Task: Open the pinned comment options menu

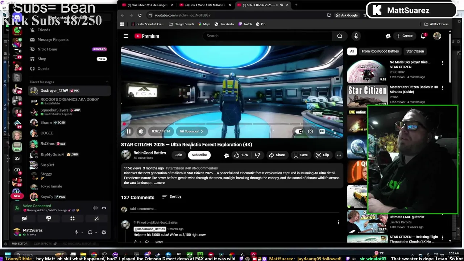Action: click(338, 222)
